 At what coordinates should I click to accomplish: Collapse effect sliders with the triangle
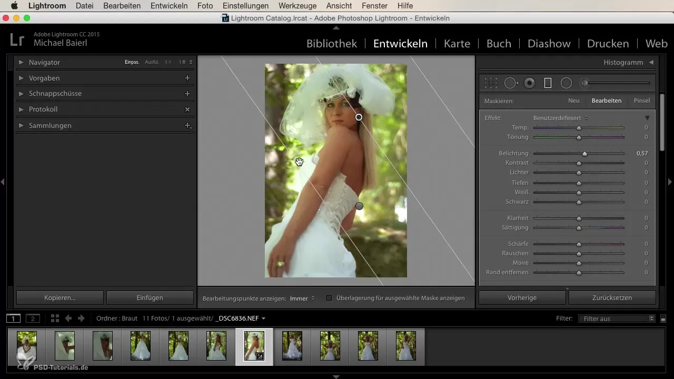tap(647, 118)
